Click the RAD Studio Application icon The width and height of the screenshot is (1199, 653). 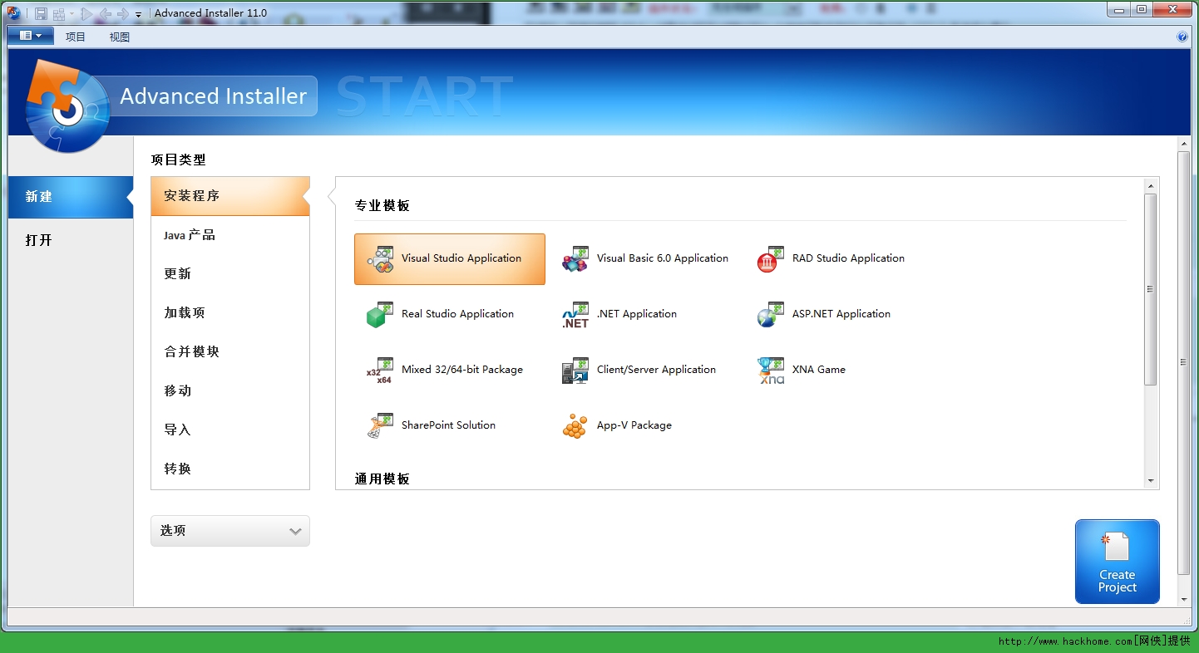point(771,259)
